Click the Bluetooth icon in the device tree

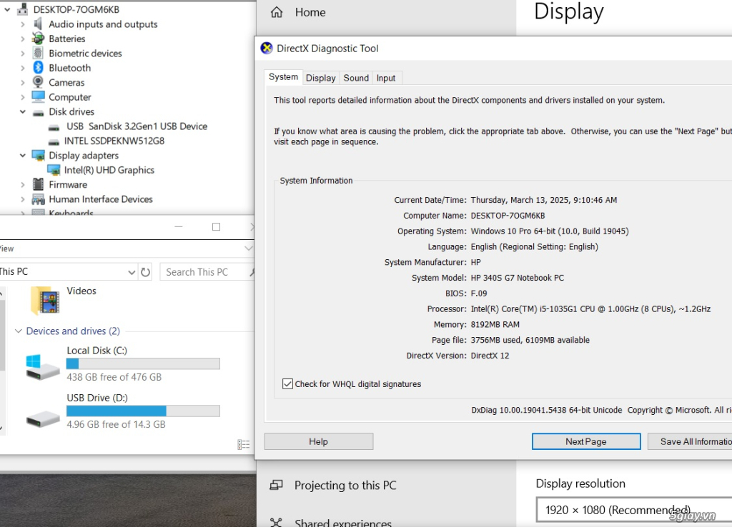pyautogui.click(x=39, y=68)
